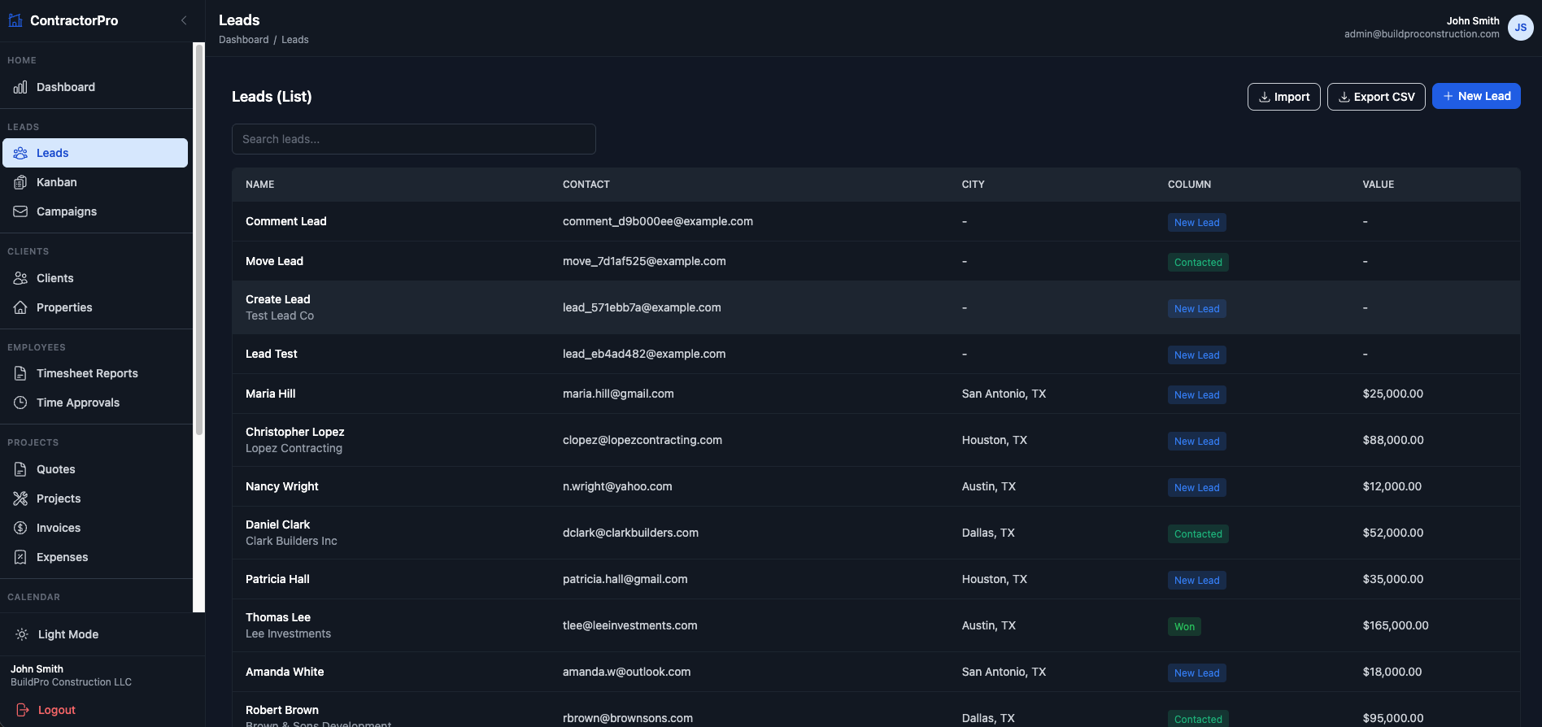
Task: Open lead Amanda White
Action: click(x=285, y=672)
